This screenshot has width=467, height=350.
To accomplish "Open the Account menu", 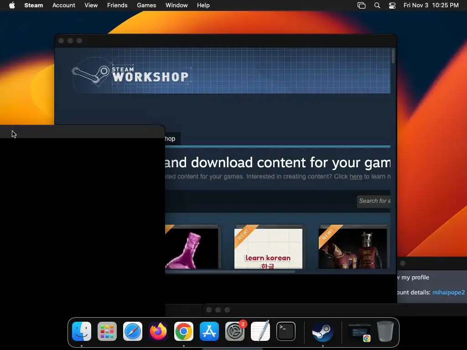I will click(x=64, y=5).
